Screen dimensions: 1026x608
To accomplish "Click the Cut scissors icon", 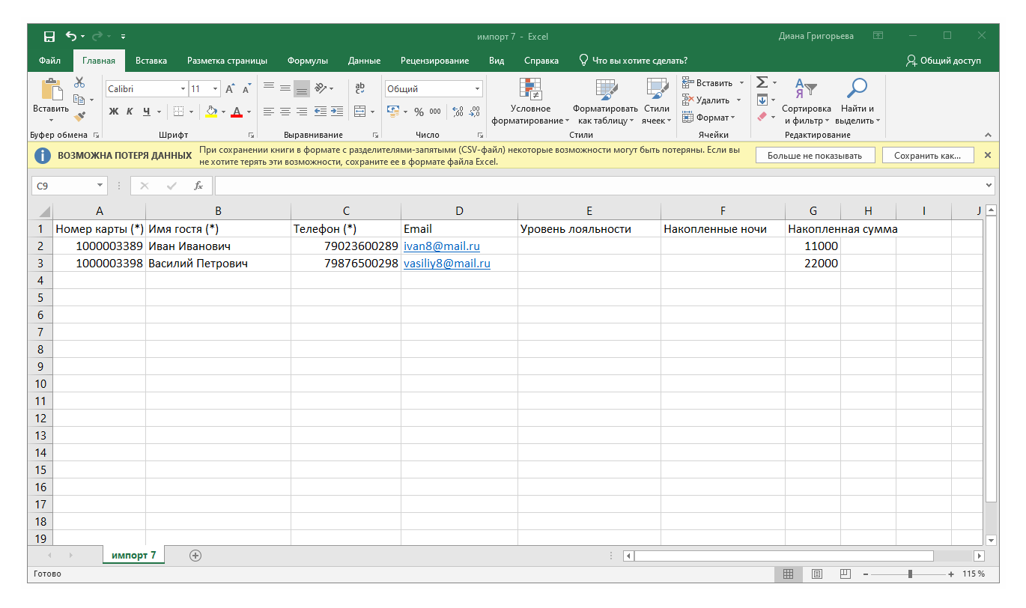I will coord(79,83).
